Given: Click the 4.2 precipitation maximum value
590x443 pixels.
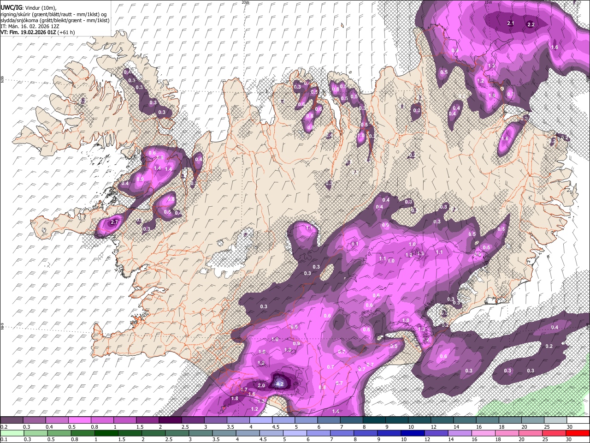Looking at the screenshot, I should (279, 383).
